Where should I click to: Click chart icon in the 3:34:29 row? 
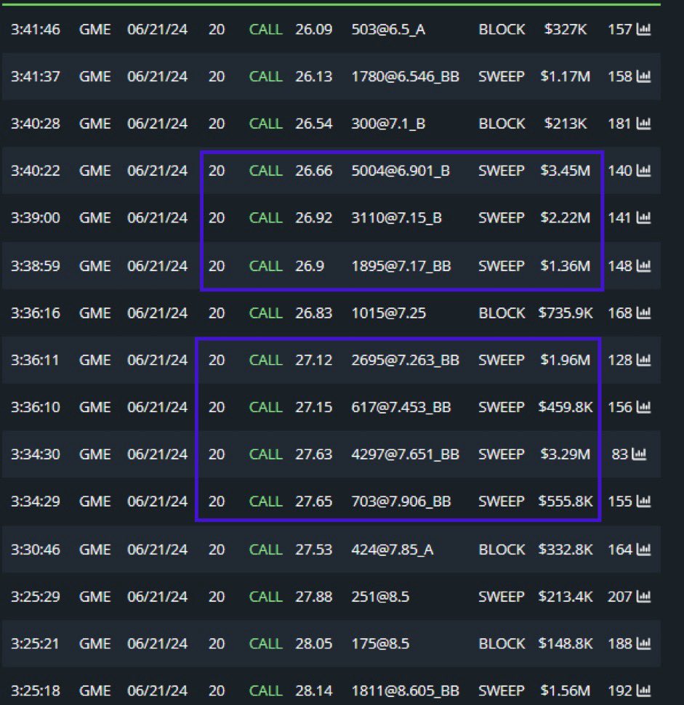click(x=643, y=501)
